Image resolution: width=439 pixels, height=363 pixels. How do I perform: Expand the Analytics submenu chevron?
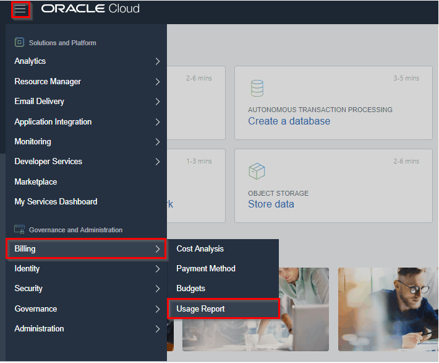158,61
